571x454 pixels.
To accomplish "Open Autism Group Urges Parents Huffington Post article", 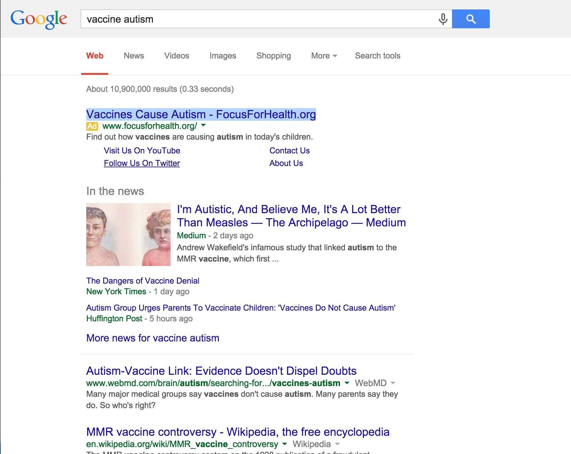I will point(241,308).
